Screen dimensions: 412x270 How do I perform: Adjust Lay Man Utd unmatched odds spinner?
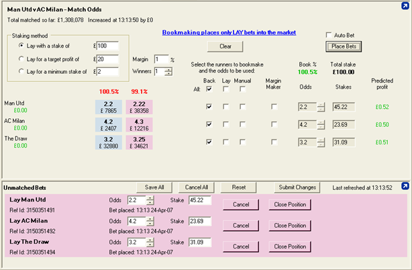tap(150, 200)
